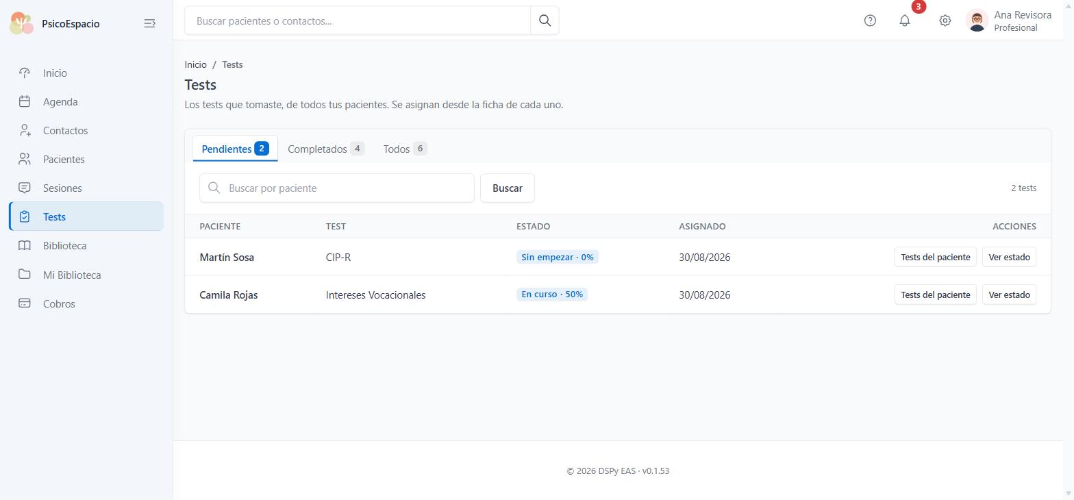Click the PsicoEspacio logo icon

coord(22,23)
